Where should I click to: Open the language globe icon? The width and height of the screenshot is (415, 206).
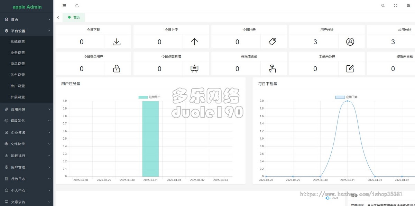point(408,6)
